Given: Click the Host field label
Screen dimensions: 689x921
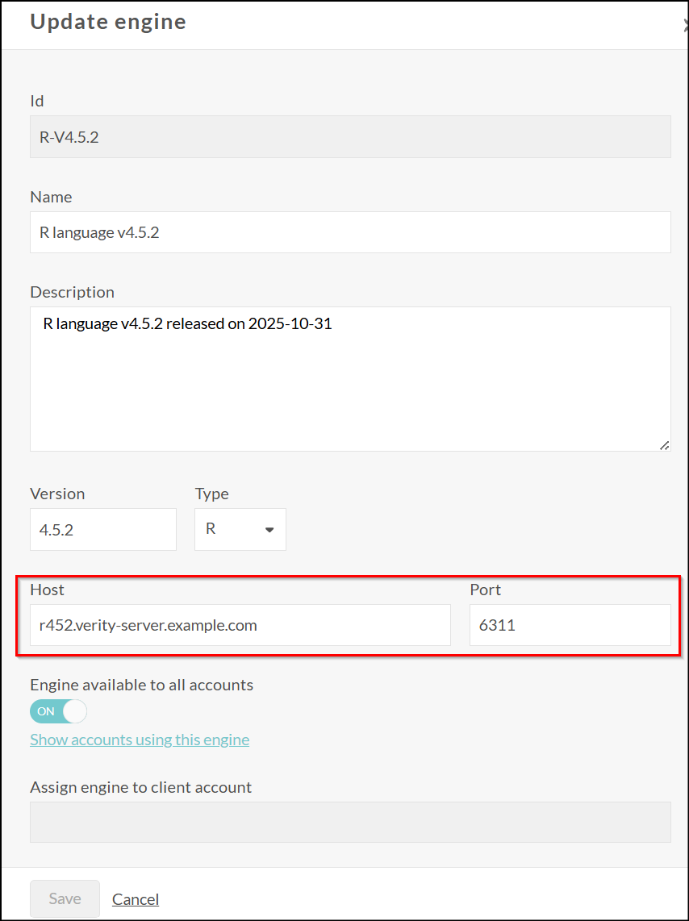Looking at the screenshot, I should coord(47,590).
